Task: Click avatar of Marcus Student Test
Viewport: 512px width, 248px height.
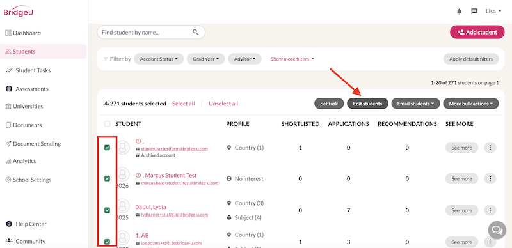Action: pyautogui.click(x=123, y=174)
